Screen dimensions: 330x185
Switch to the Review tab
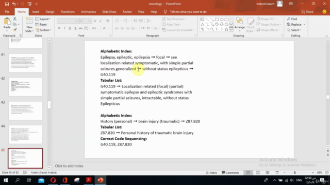pyautogui.click(x=127, y=12)
